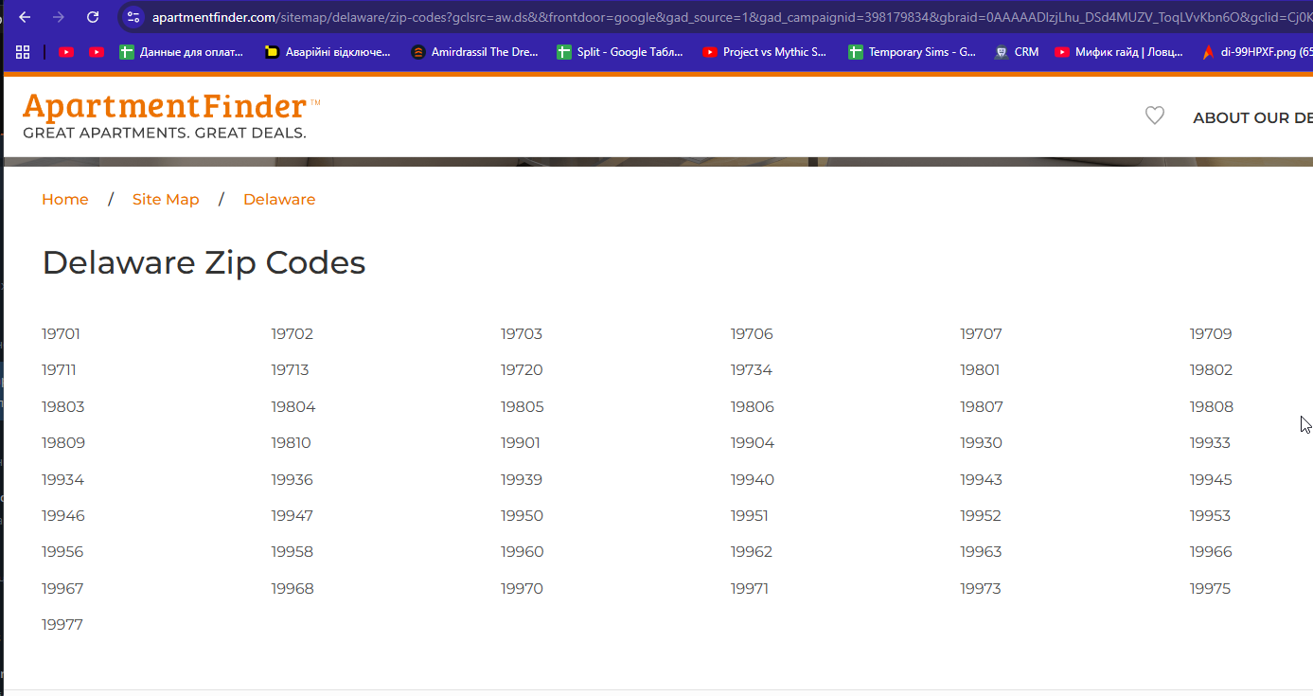Screen dimensions: 1313x696
Task: Select zip code 19707
Action: 981,333
